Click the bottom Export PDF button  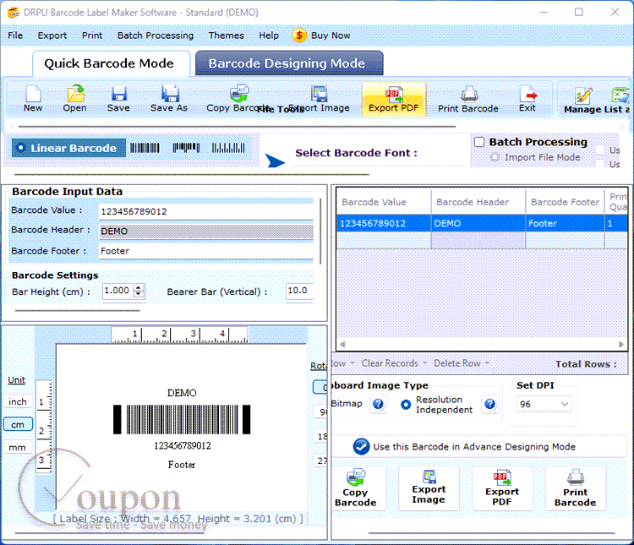[502, 488]
